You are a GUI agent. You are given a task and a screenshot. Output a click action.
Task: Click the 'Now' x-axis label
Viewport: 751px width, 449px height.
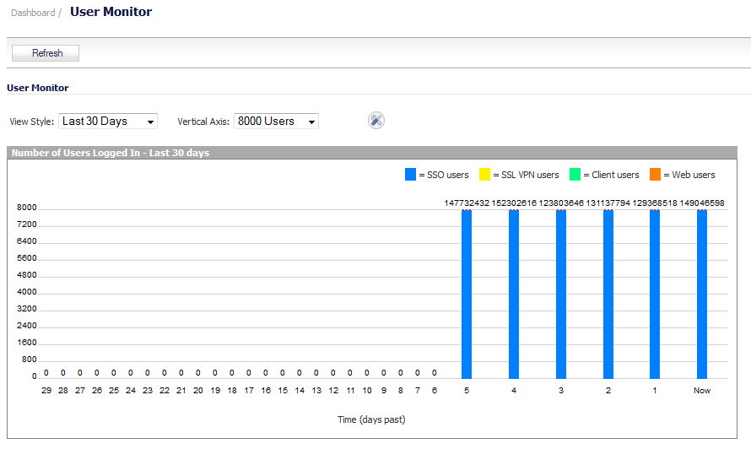coord(702,391)
